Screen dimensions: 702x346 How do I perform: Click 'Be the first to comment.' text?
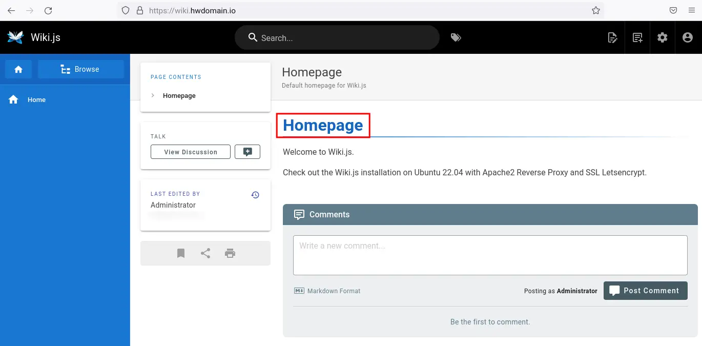click(490, 322)
